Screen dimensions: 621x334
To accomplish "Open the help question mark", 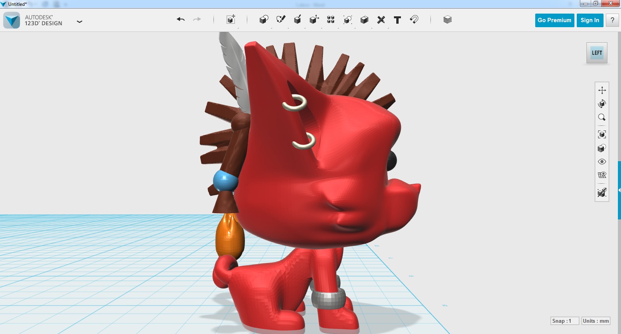I will (612, 20).
